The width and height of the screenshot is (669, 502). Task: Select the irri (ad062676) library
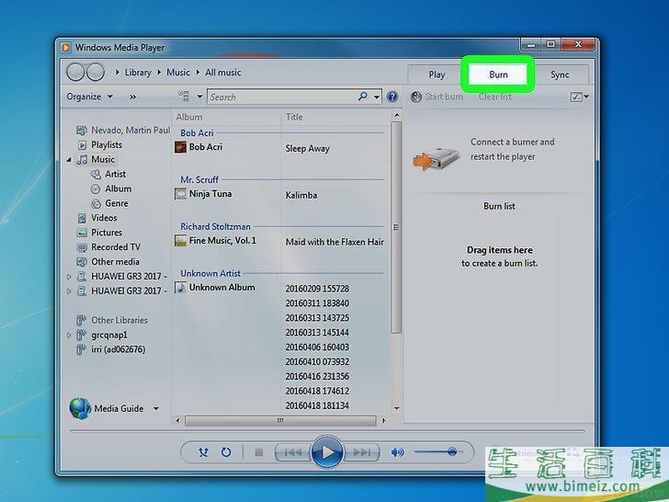click(x=118, y=349)
